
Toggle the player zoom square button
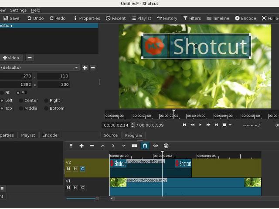click(x=225, y=125)
